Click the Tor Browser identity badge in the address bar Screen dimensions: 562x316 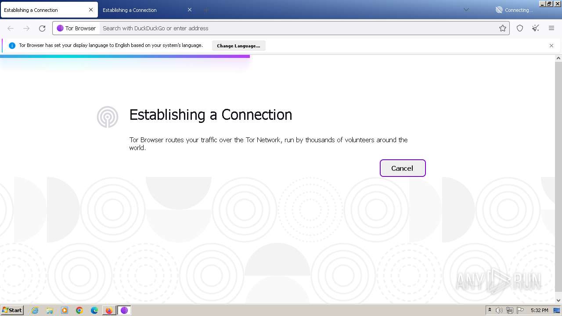[76, 28]
